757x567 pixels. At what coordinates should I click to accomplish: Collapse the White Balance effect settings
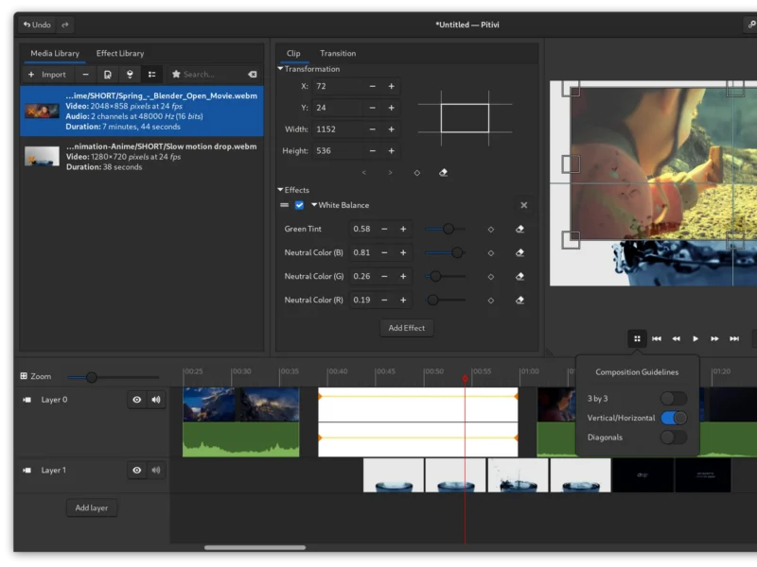click(314, 205)
